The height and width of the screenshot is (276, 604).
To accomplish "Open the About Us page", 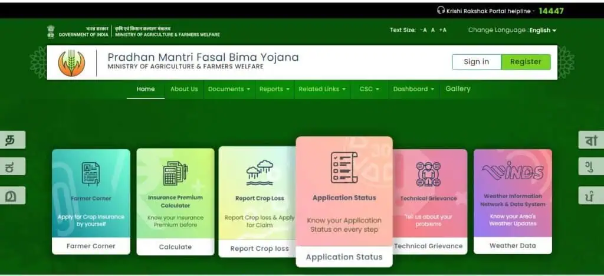I will [184, 89].
